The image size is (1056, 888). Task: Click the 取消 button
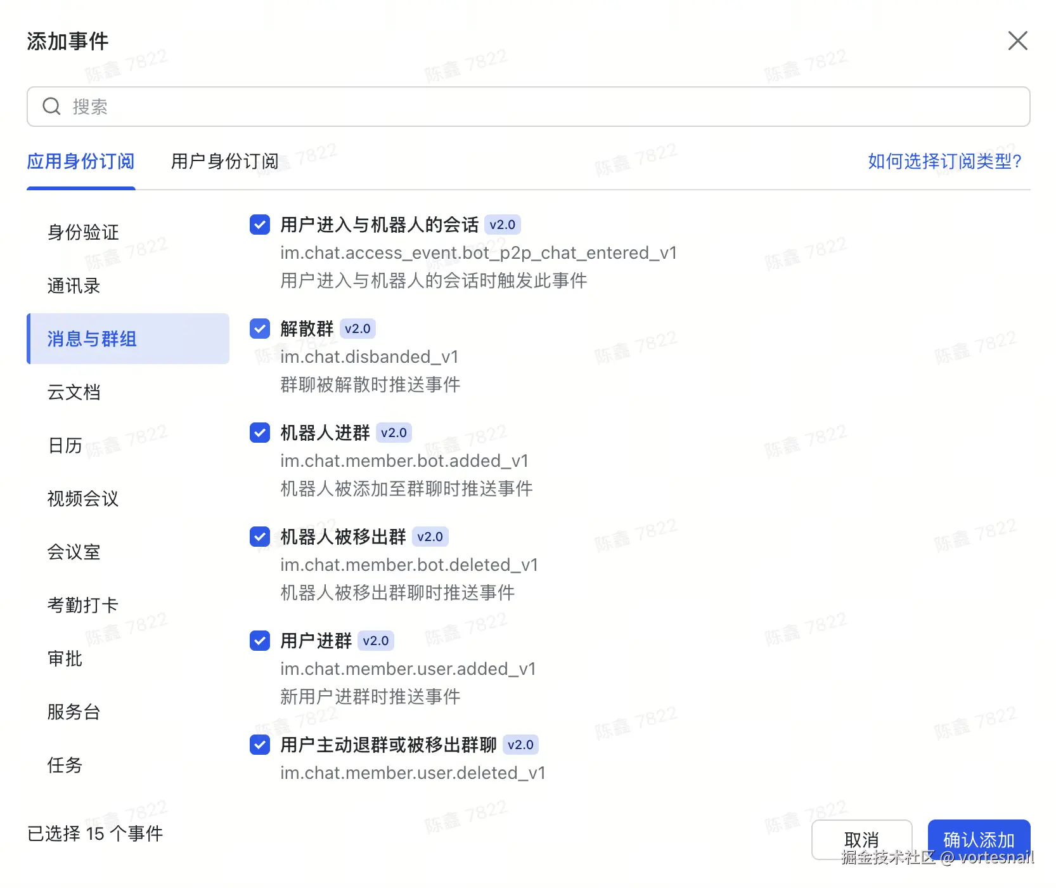coord(862,839)
